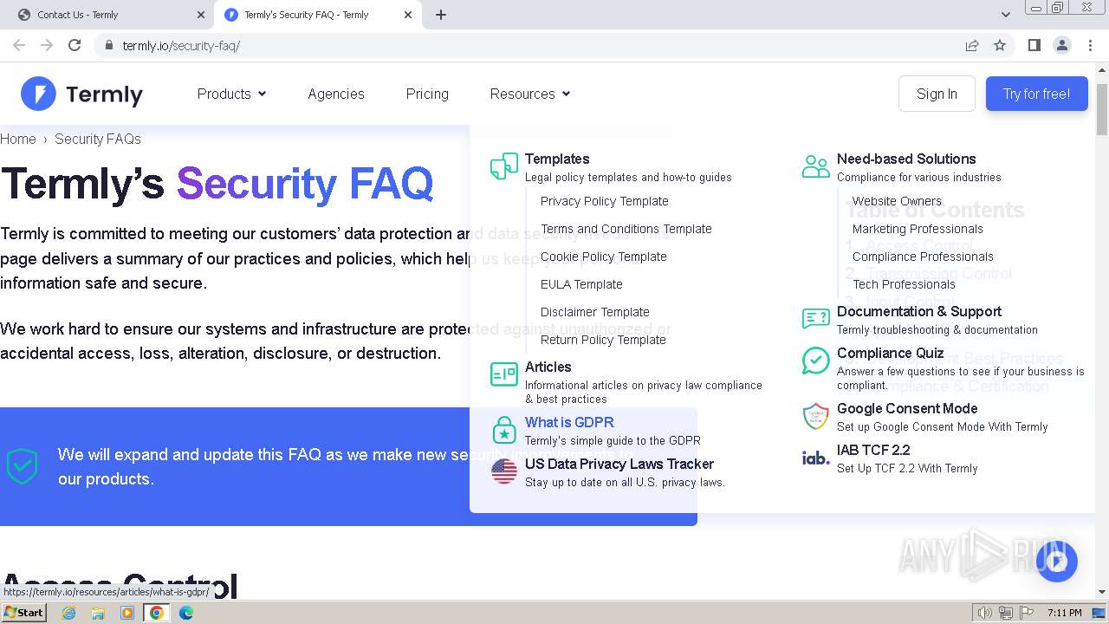1109x624 pixels.
Task: Bookmark this page with the star icon
Action: click(x=1000, y=45)
